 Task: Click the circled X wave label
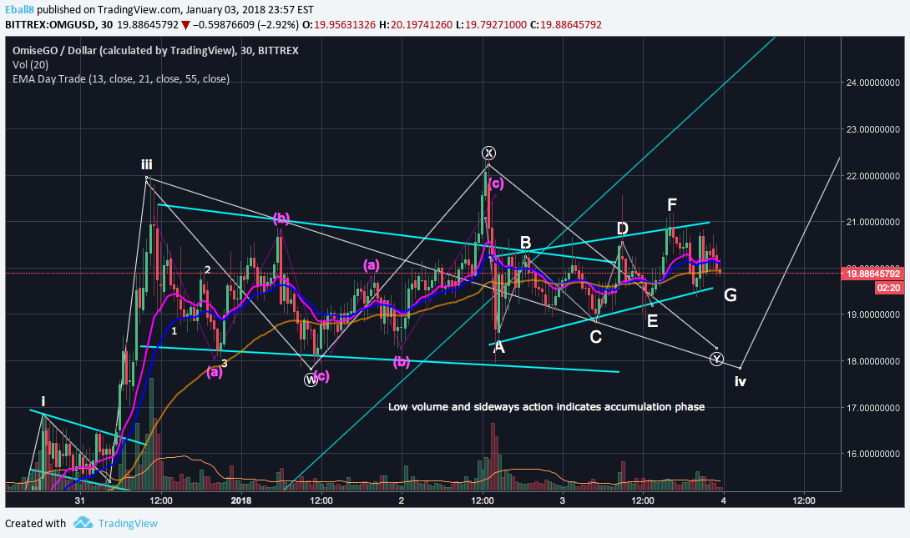[x=488, y=153]
